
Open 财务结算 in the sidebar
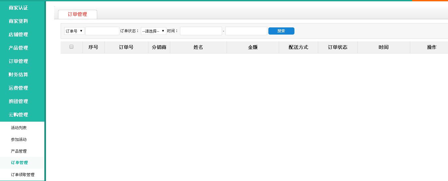(x=19, y=75)
